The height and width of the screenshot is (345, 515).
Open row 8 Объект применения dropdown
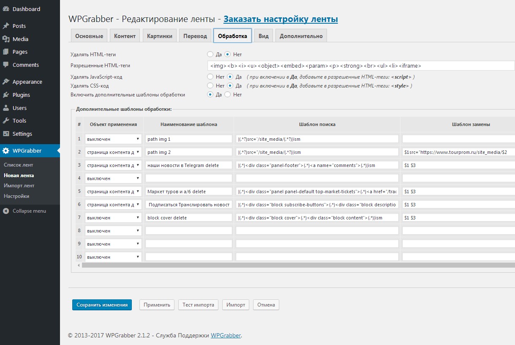tap(113, 231)
